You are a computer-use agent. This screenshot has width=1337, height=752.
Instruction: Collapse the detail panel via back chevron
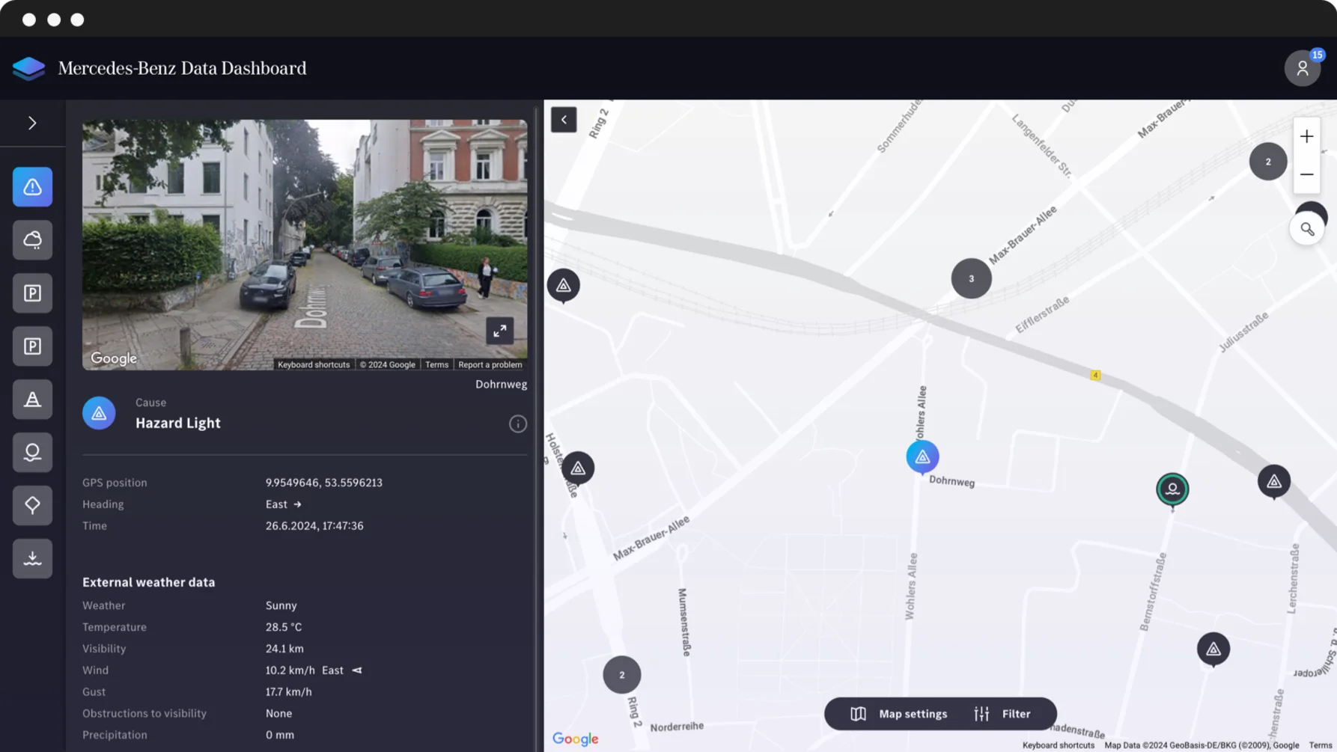[564, 120]
